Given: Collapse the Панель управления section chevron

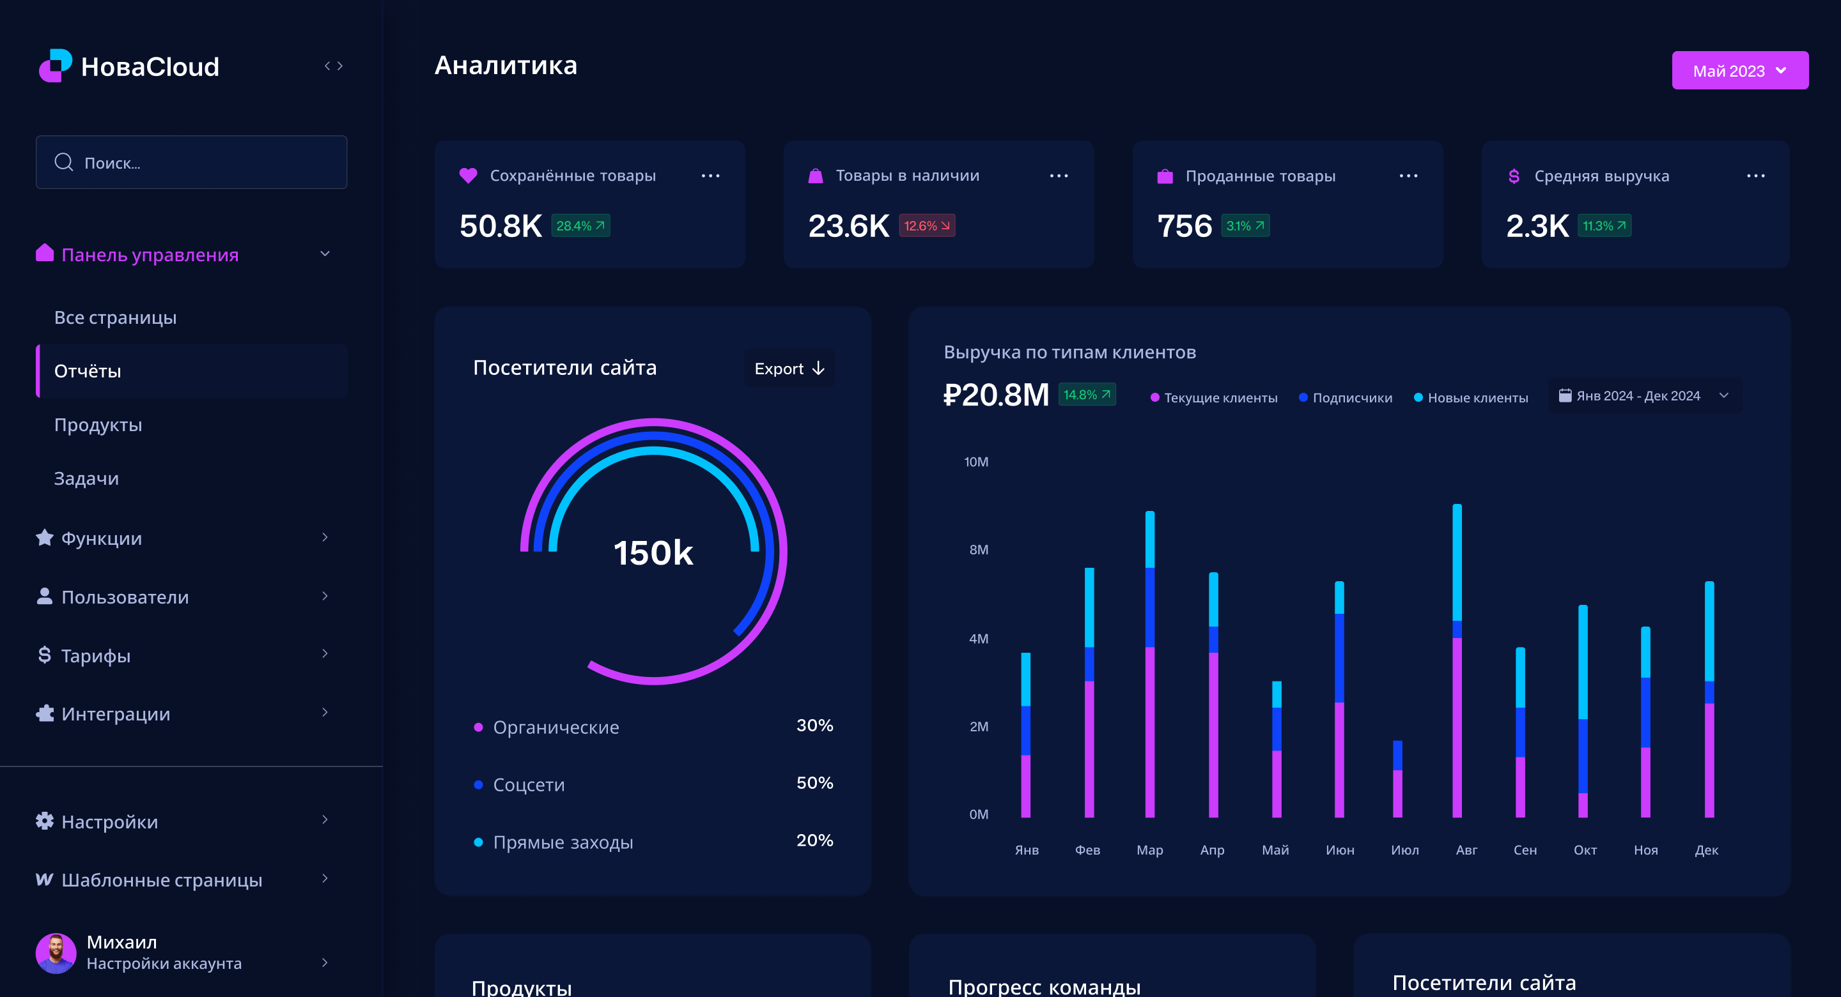Looking at the screenshot, I should pos(325,254).
